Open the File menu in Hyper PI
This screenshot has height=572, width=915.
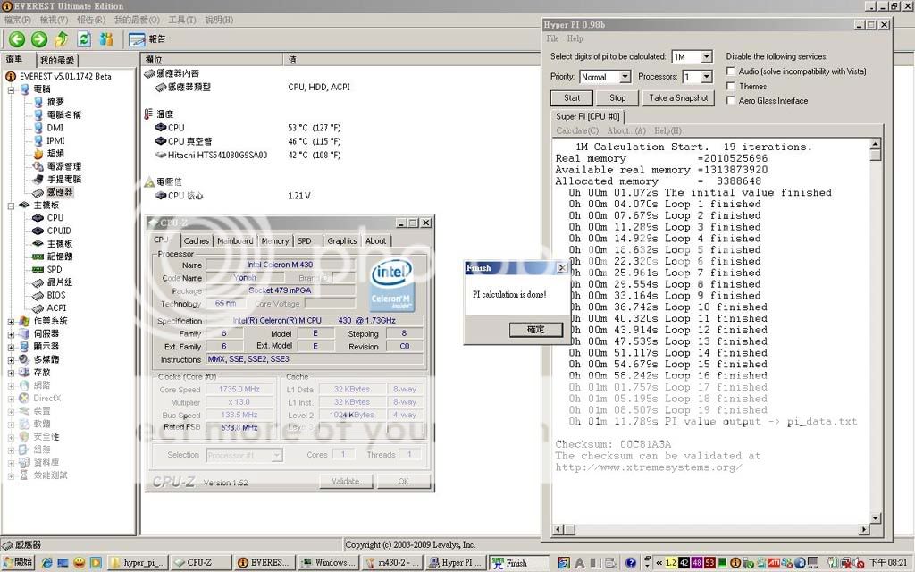point(552,38)
